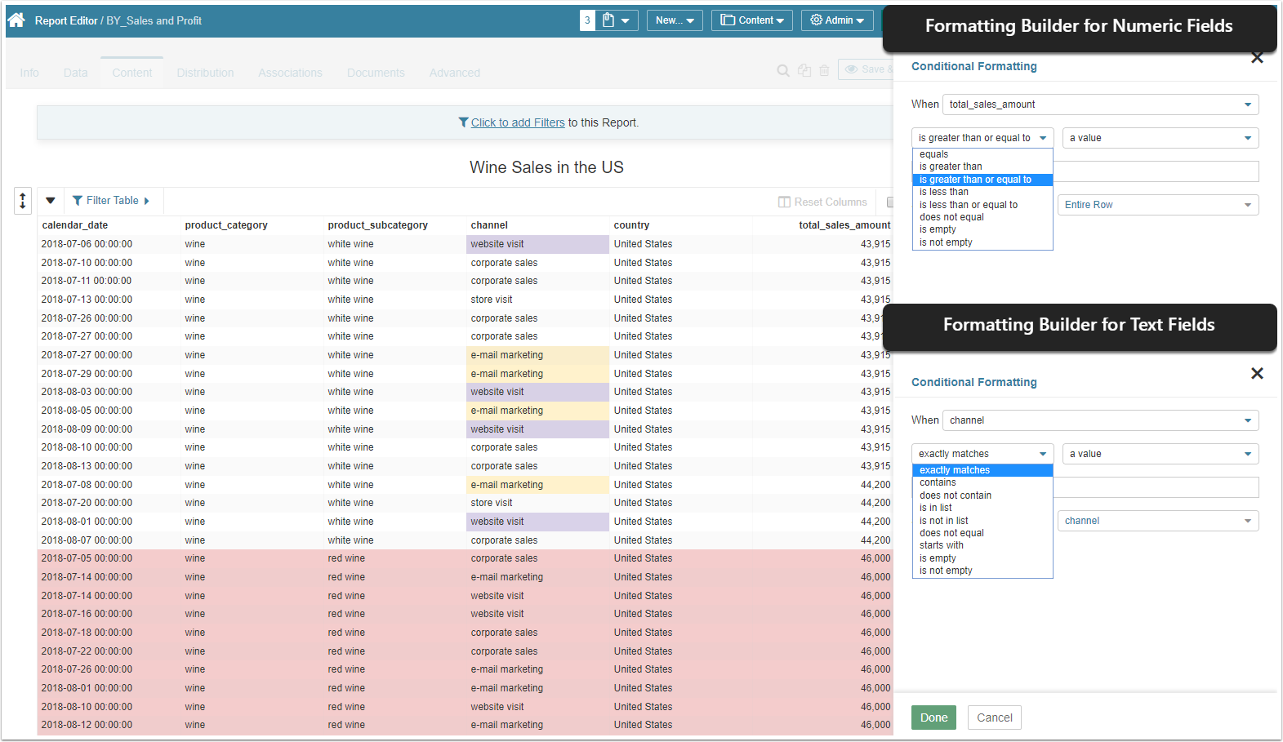Open the Entire Row scope dropdown

(x=1158, y=205)
